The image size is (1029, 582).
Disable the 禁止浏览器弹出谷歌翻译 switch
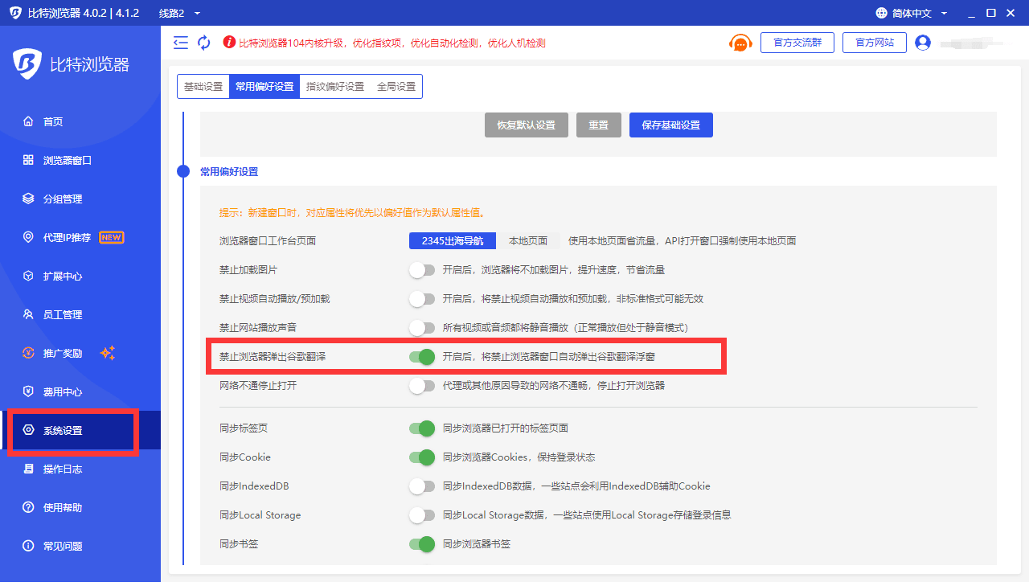click(422, 356)
